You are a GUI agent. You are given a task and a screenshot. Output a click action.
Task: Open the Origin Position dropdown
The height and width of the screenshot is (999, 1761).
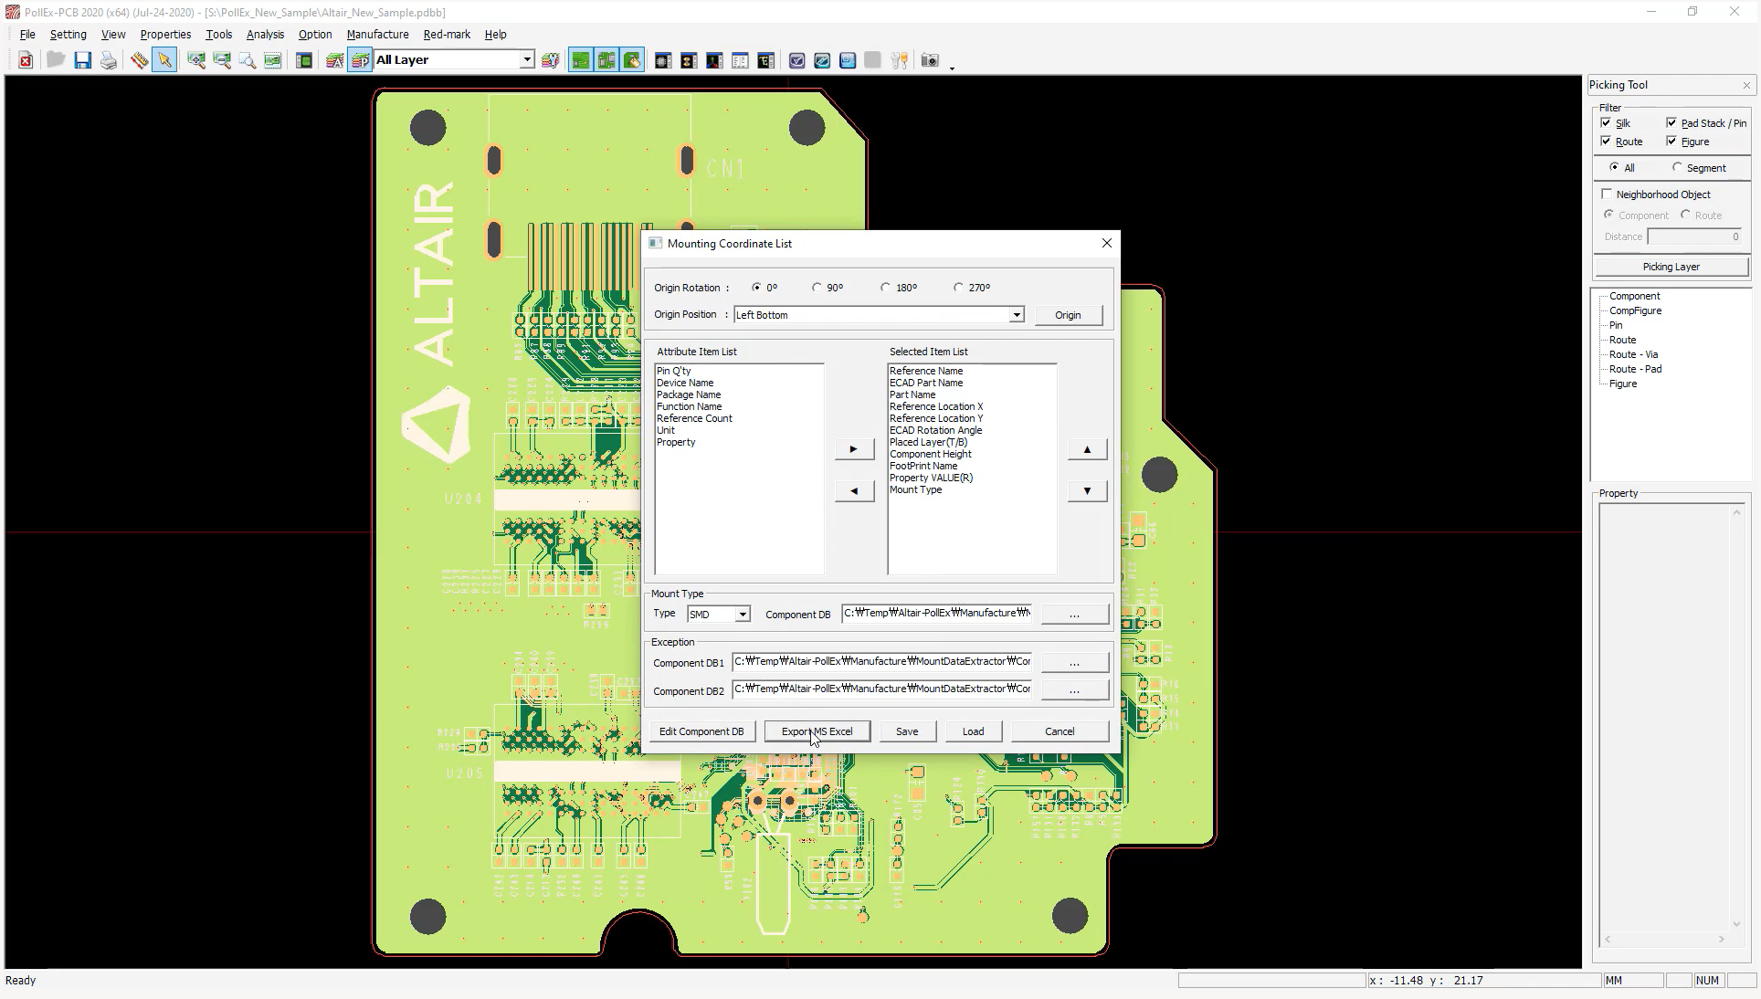(1016, 315)
